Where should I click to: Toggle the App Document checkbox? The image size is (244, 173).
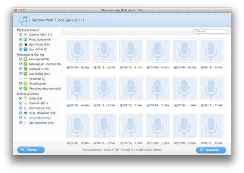click(x=20, y=123)
